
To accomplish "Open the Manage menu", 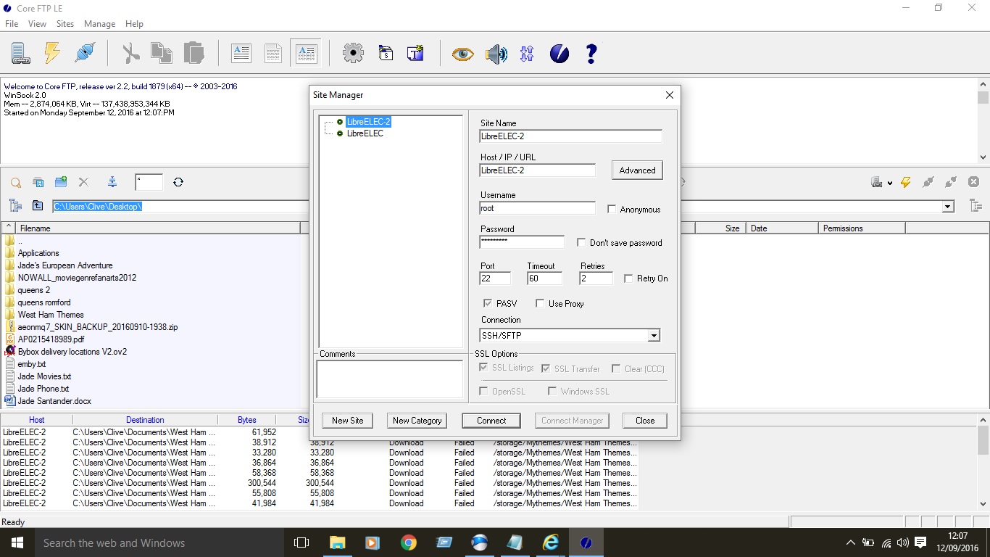I will tap(99, 24).
